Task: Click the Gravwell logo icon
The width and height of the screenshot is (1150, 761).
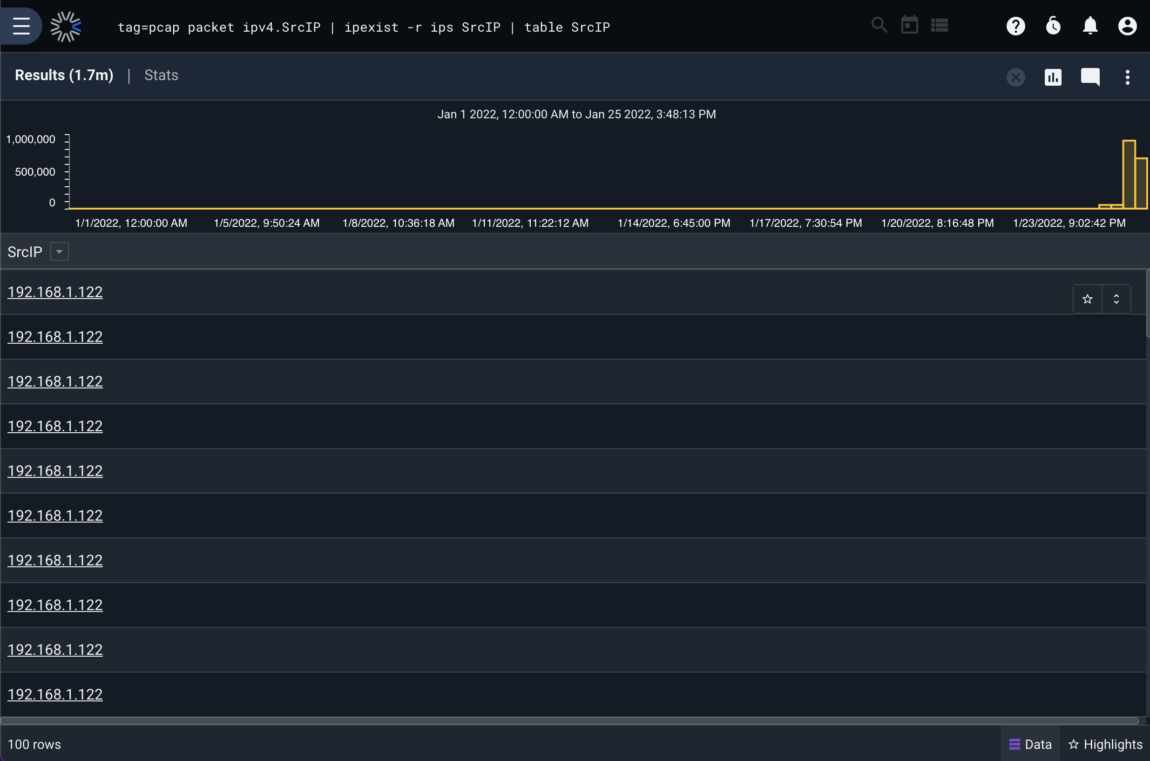Action: tap(66, 27)
